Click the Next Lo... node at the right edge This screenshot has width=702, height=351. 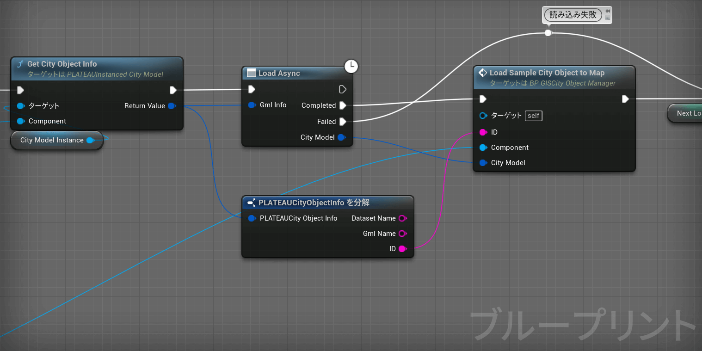pyautogui.click(x=685, y=113)
